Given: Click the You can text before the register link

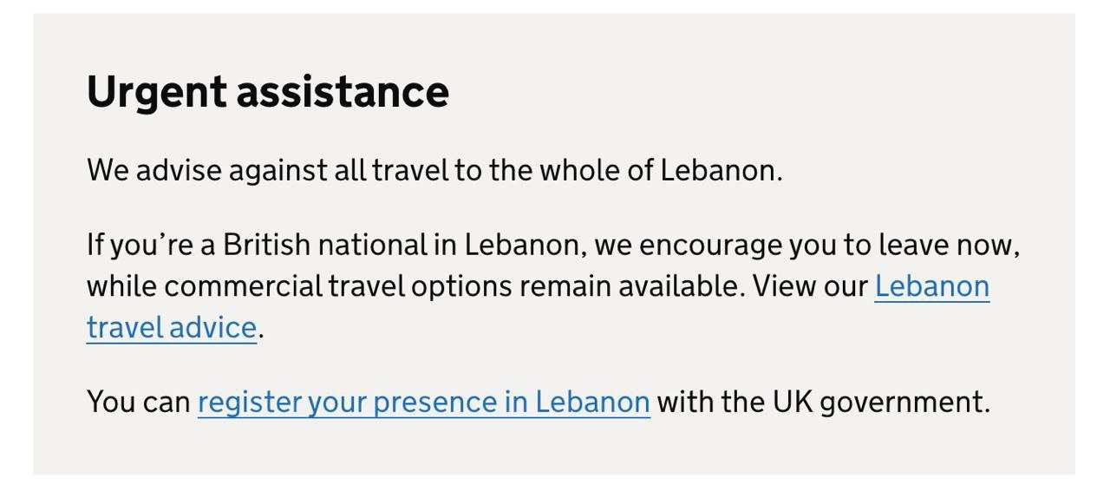Looking at the screenshot, I should (x=139, y=402).
